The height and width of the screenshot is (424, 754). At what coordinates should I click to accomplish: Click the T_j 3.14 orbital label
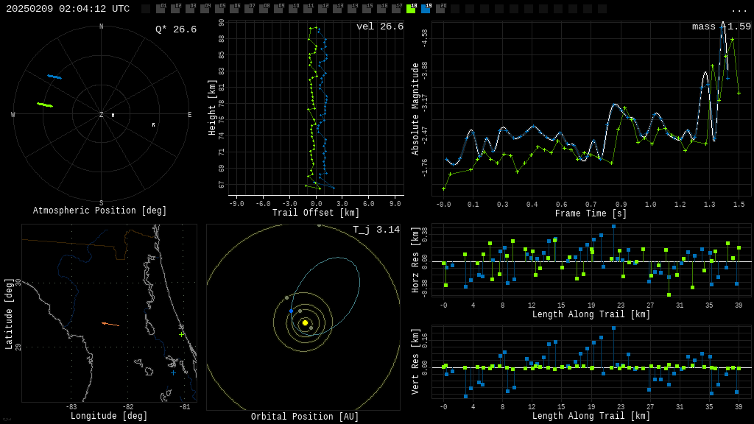click(x=376, y=230)
